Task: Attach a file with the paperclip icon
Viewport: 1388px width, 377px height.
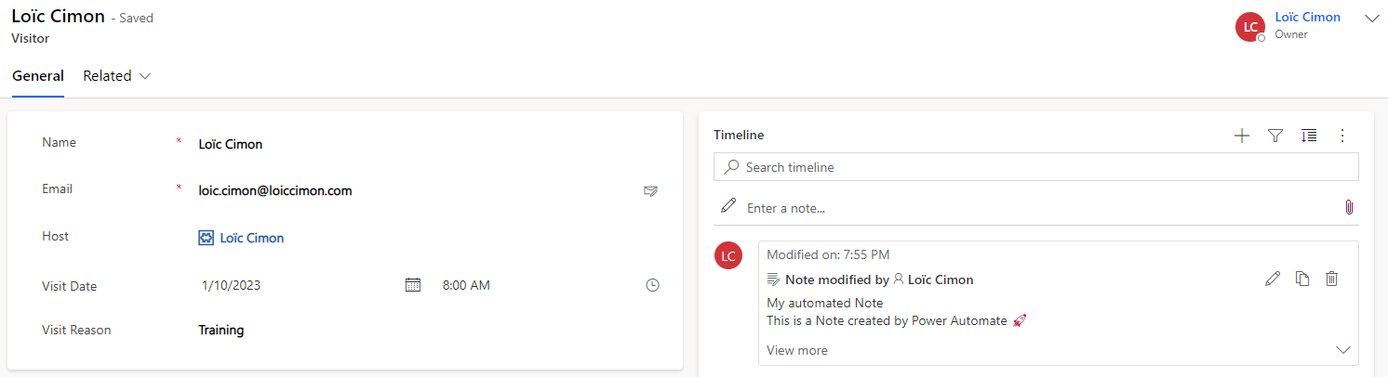Action: (1349, 207)
